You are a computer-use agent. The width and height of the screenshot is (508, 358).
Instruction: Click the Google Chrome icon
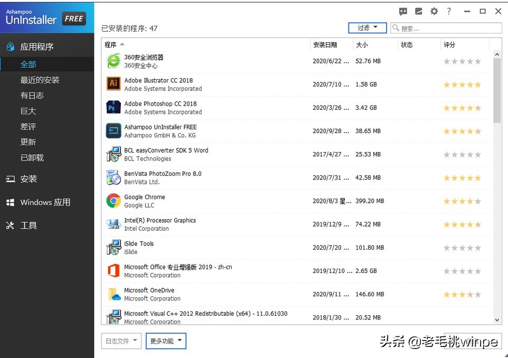coord(114,201)
